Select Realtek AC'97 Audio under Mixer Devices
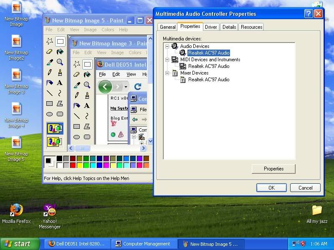The image size is (334, 250). tap(209, 80)
